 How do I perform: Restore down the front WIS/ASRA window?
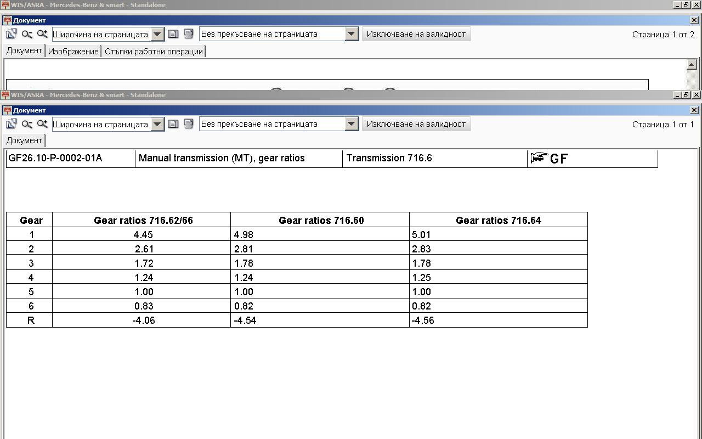pos(686,95)
